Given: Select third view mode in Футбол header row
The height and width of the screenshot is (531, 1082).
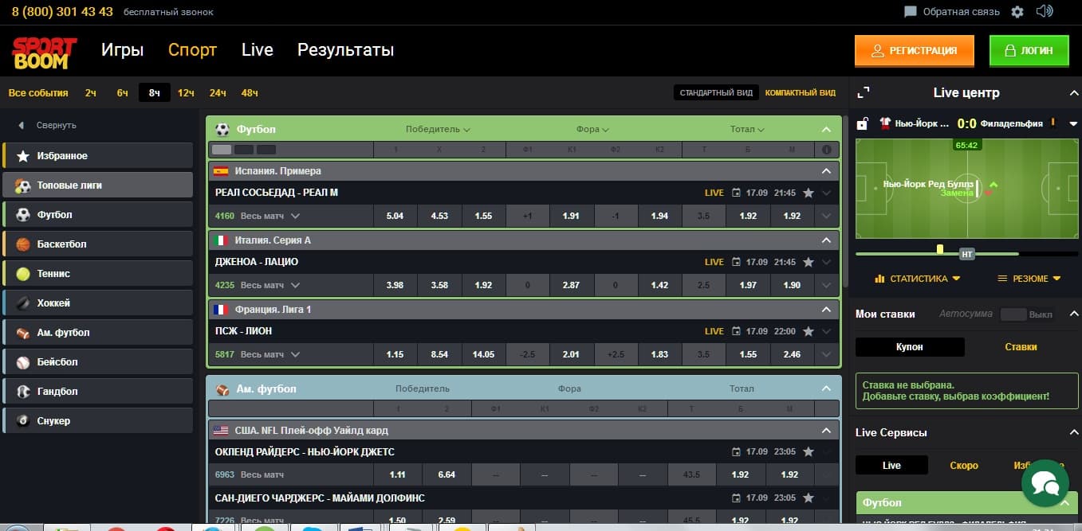Looking at the screenshot, I should coord(266,150).
